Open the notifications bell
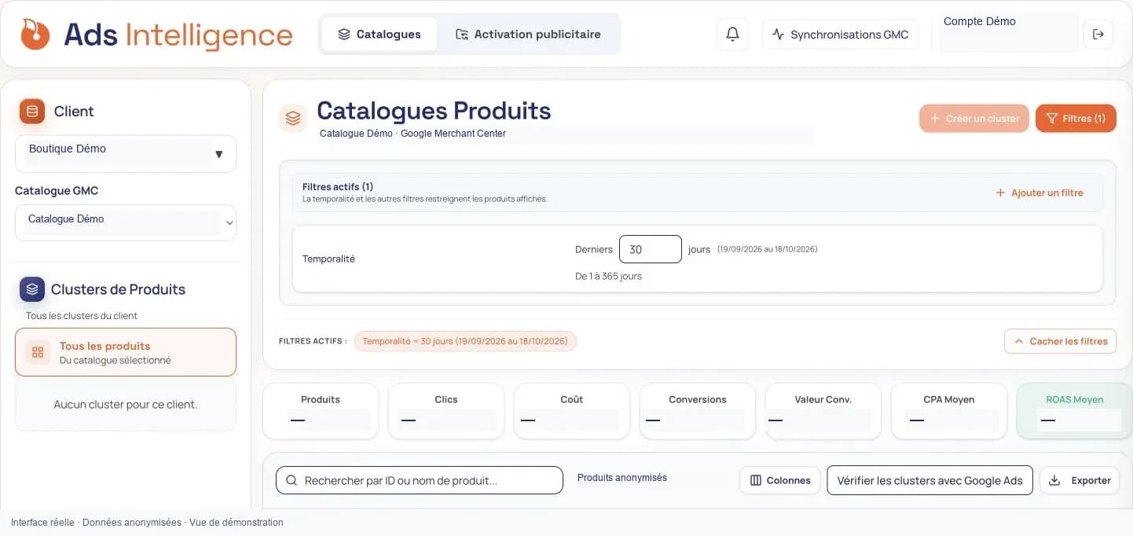This screenshot has height=536, width=1133. 732,35
